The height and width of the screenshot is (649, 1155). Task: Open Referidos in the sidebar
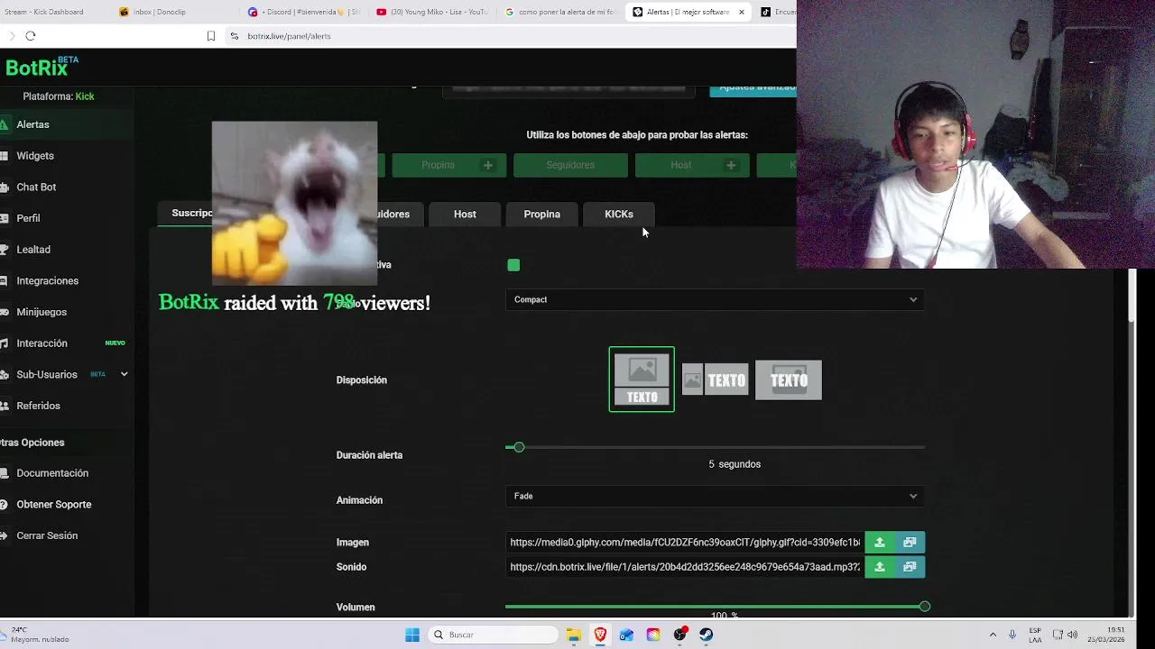[38, 406]
